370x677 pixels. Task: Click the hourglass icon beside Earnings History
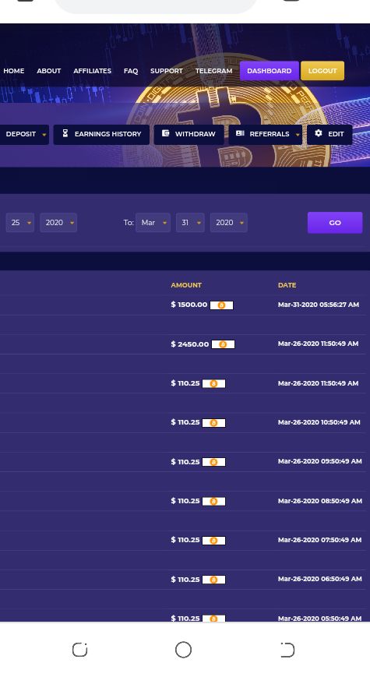point(65,133)
